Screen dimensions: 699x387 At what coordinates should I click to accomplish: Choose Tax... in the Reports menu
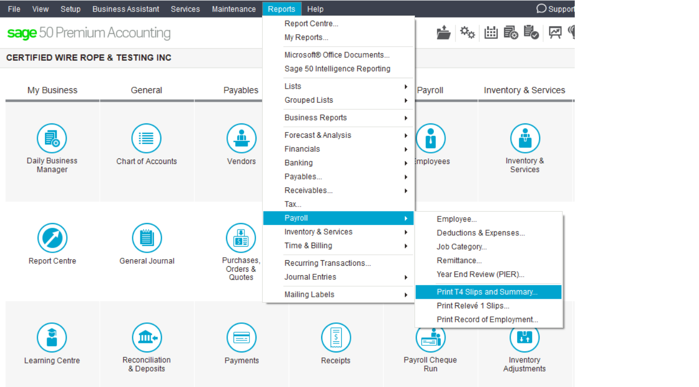(x=338, y=204)
